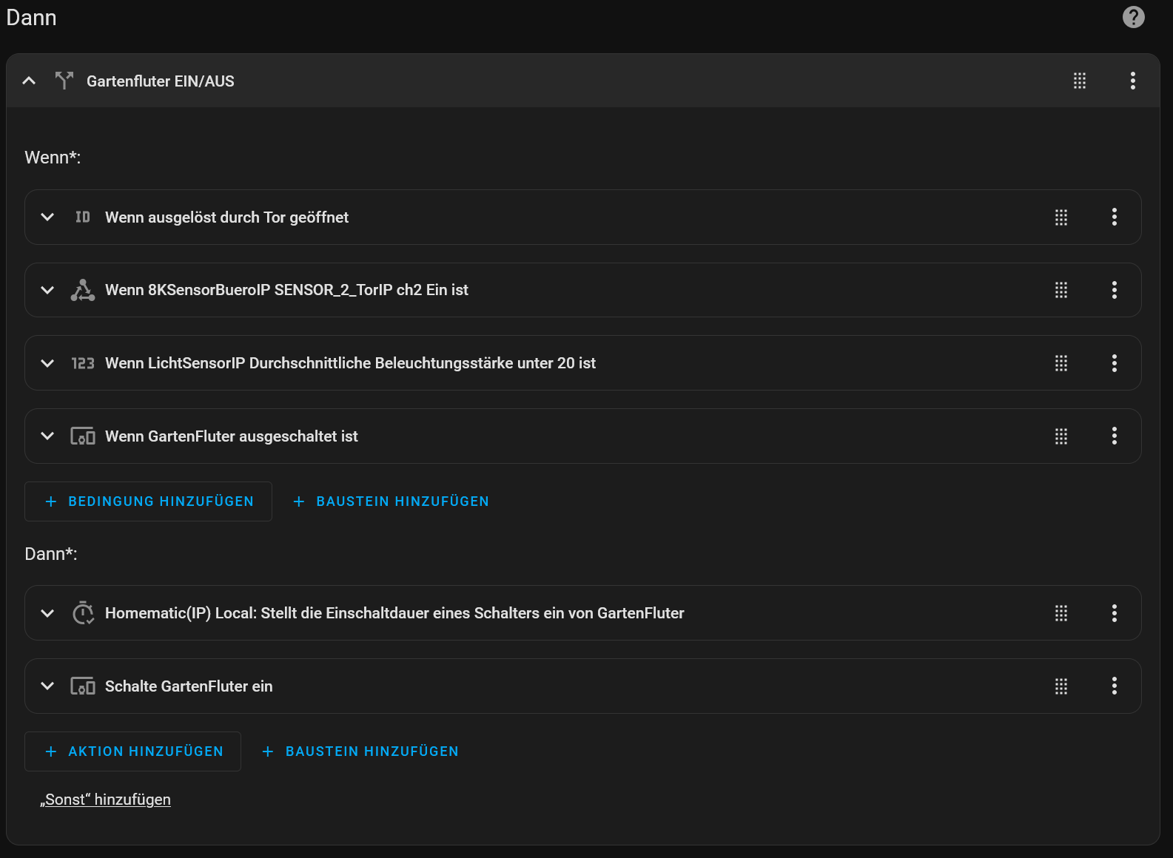Viewport: 1173px width, 858px height.
Task: Click the '„Sonst“ hinzufügen' link
Action: pyautogui.click(x=106, y=800)
